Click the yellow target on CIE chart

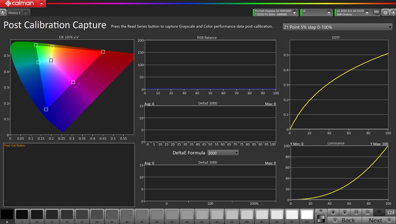pyautogui.click(x=52, y=47)
